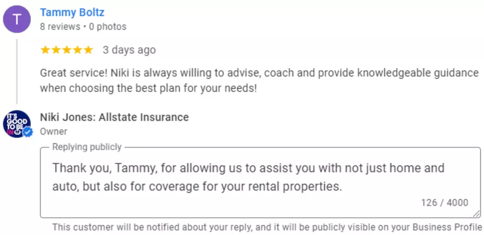Click the '0 photos' reviewer stat
The image size is (484, 235).
pyautogui.click(x=108, y=27)
